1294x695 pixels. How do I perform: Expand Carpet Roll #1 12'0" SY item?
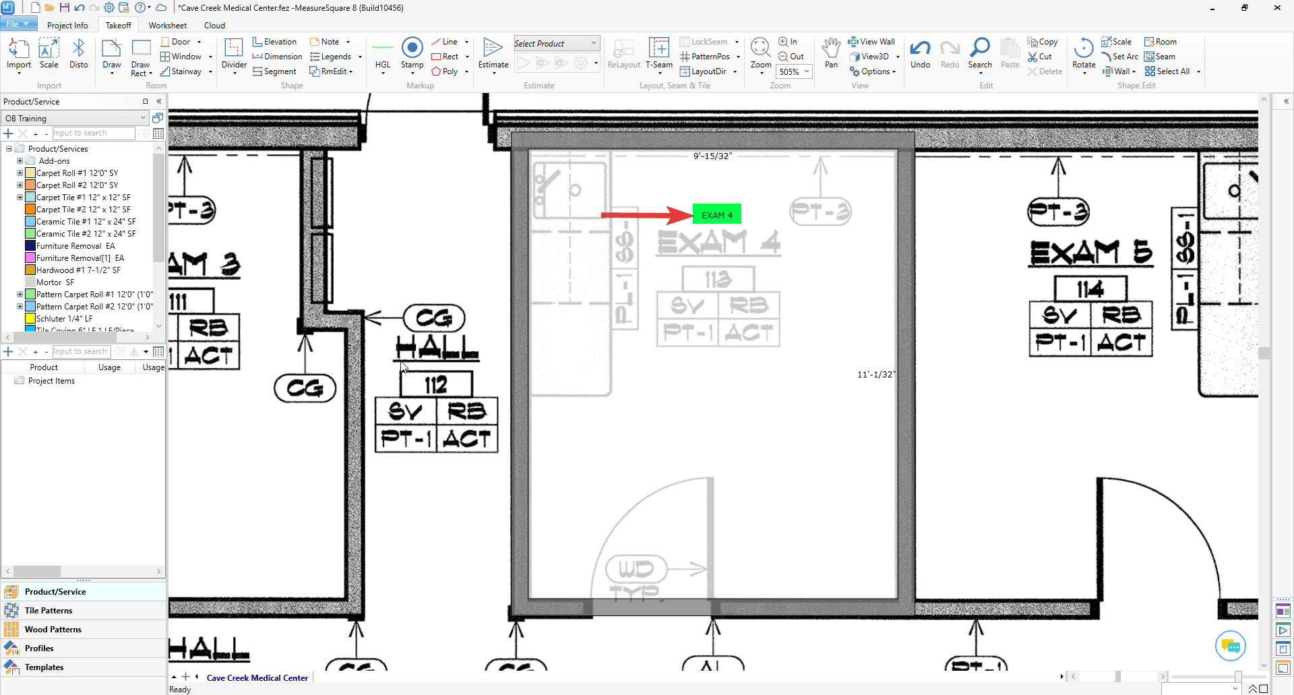tap(20, 173)
